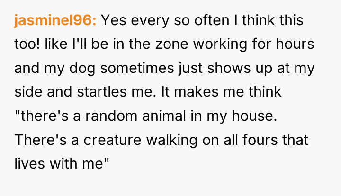Image resolution: width=341 pixels, height=196 pixels.
Task: Click on the word "walking"
Action: tap(172, 140)
